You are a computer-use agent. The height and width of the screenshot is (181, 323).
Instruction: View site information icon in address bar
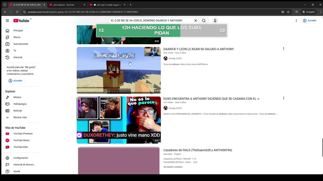pos(24,12)
